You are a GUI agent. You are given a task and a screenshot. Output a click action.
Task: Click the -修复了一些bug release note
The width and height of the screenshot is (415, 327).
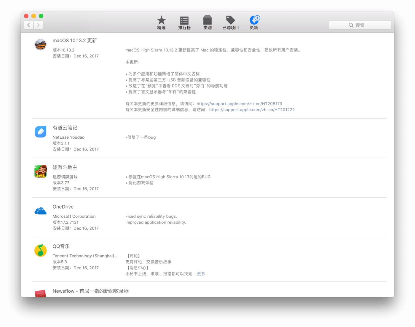(141, 137)
